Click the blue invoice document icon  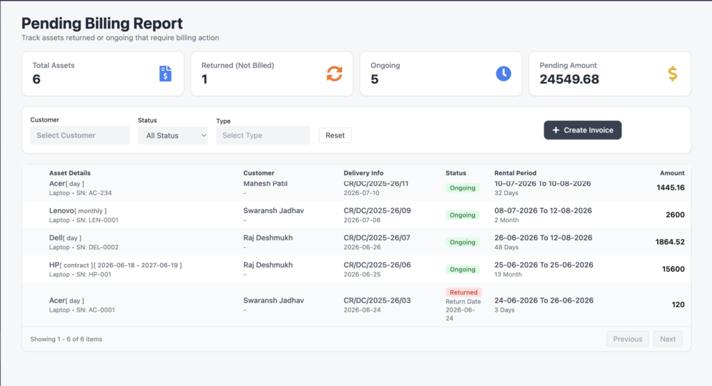(165, 74)
